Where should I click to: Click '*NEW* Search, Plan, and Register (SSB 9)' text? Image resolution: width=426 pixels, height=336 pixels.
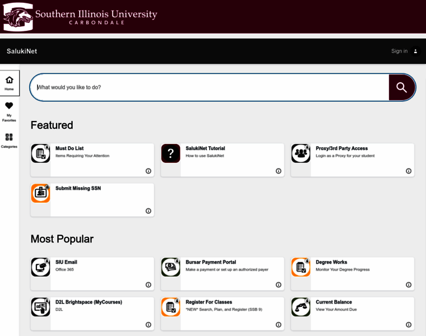click(224, 310)
